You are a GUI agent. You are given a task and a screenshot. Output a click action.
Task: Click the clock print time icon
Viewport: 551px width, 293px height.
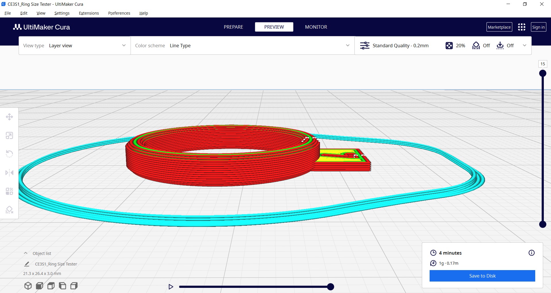[433, 253]
